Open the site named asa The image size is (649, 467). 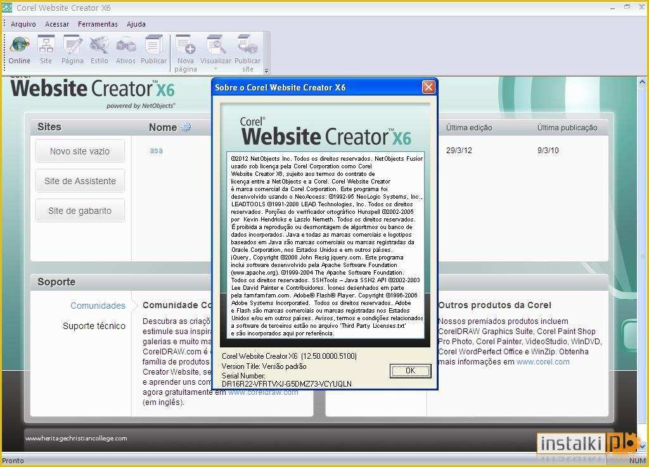156,151
